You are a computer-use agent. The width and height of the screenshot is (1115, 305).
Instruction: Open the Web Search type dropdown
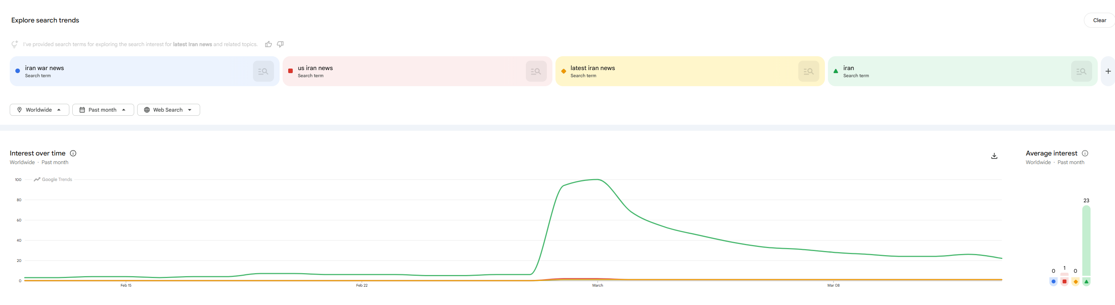coord(168,110)
